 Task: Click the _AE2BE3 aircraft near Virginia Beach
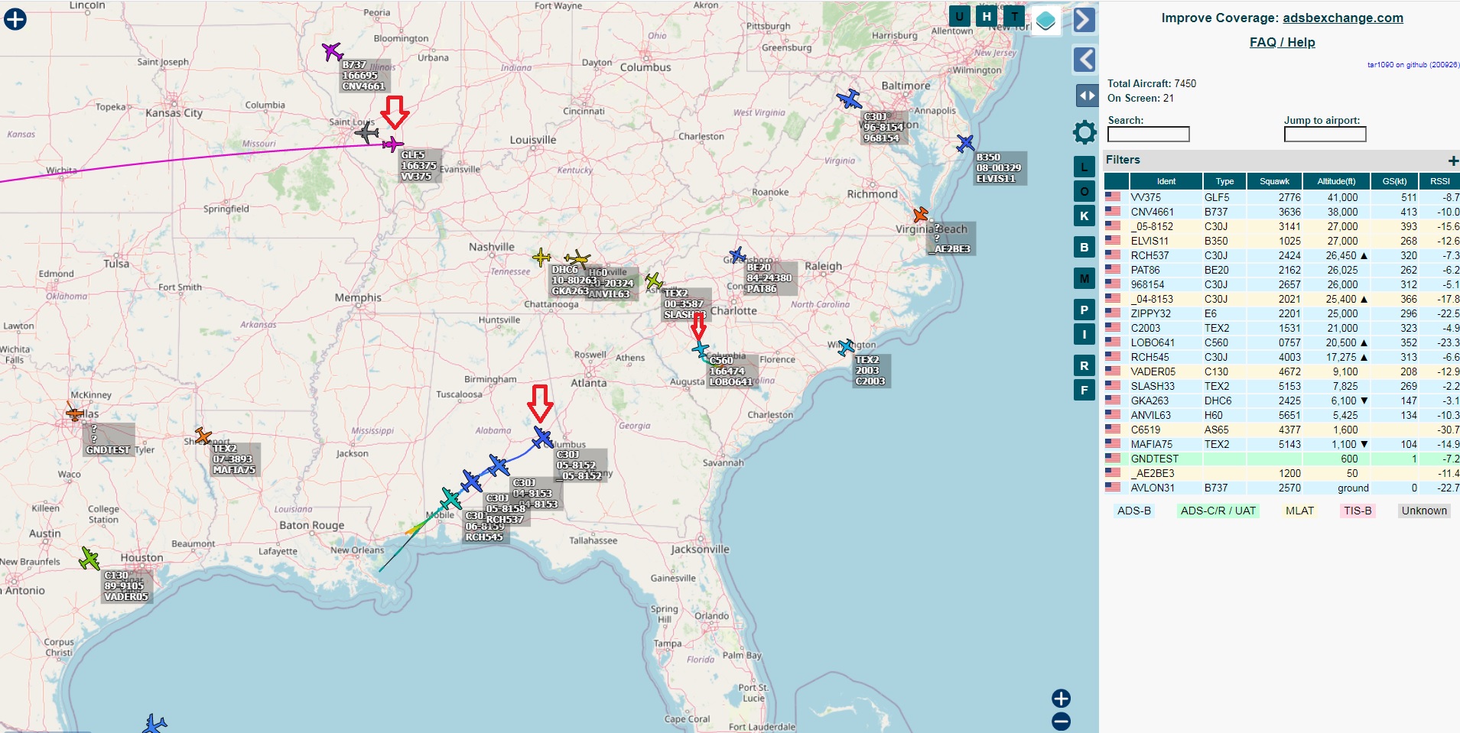pyautogui.click(x=921, y=215)
